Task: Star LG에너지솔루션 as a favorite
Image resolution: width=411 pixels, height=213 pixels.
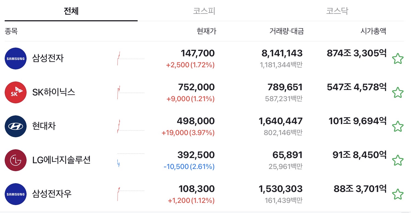Action: (398, 161)
